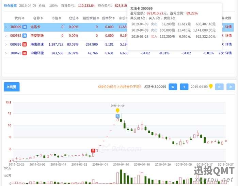The height and width of the screenshot is (186, 238).
Task: Click stock name 海南高速
Action: [x=37, y=45]
